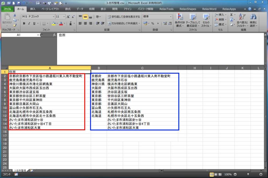Image resolution: width=268 pixels, height=178 pixels.
Task: Open Conditional Formatting (条件付き書式)
Action: [180, 20]
